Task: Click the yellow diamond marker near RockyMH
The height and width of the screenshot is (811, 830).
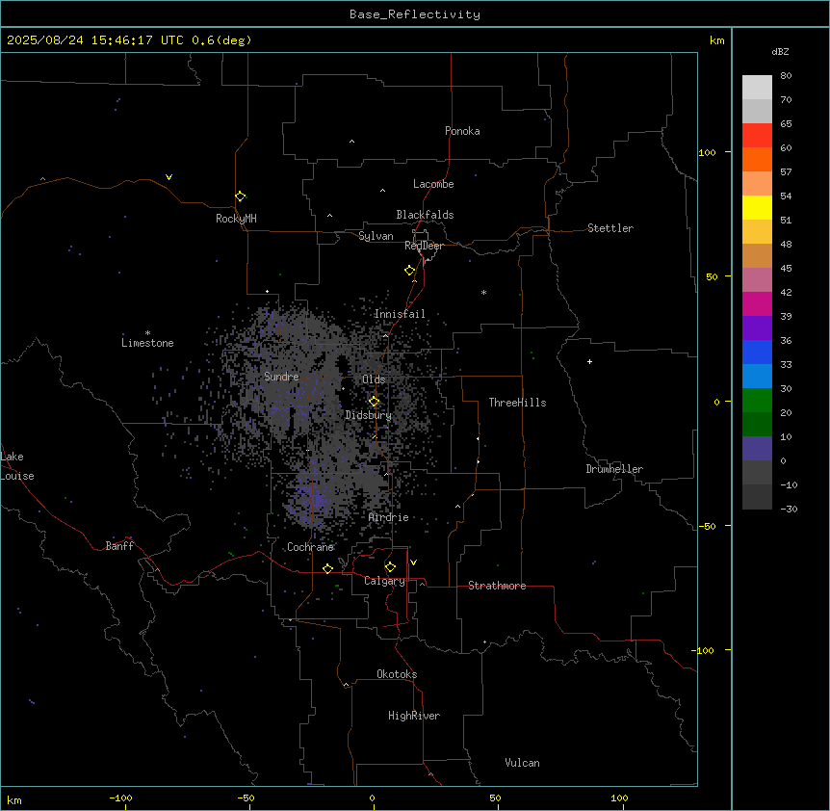Action: 241,196
